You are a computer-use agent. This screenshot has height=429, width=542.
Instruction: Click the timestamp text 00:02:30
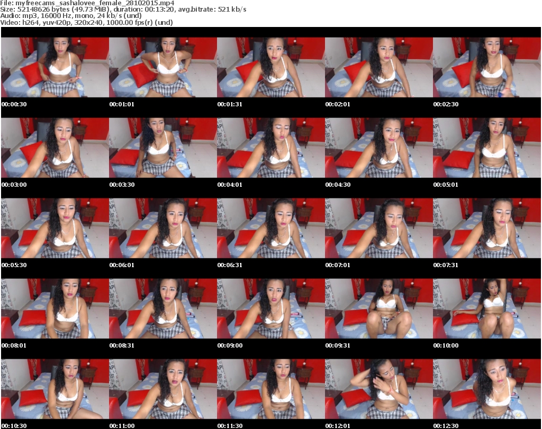click(446, 104)
